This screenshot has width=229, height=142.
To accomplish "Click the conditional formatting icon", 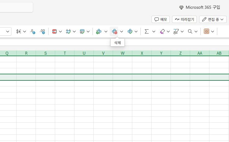I will 55,31.
